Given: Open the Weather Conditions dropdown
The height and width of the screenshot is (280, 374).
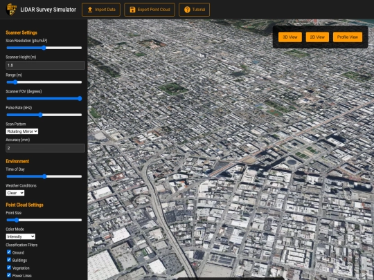Looking at the screenshot, I should [15, 193].
